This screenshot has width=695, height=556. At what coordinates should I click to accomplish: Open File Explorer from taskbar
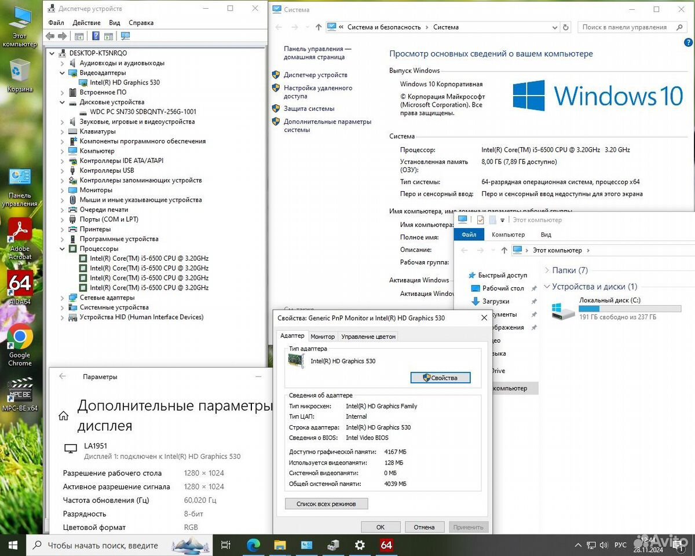tap(280, 545)
